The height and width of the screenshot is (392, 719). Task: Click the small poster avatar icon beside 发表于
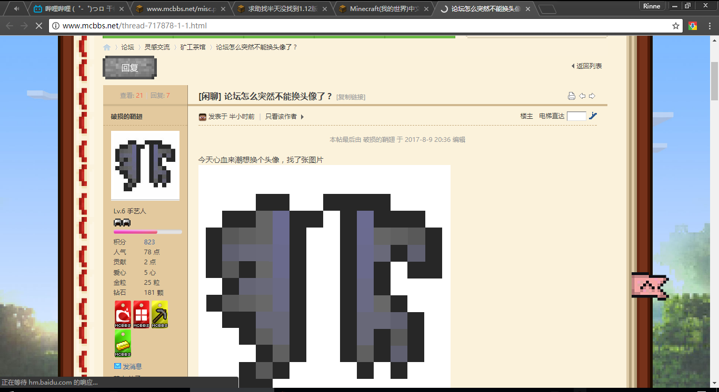click(x=203, y=117)
